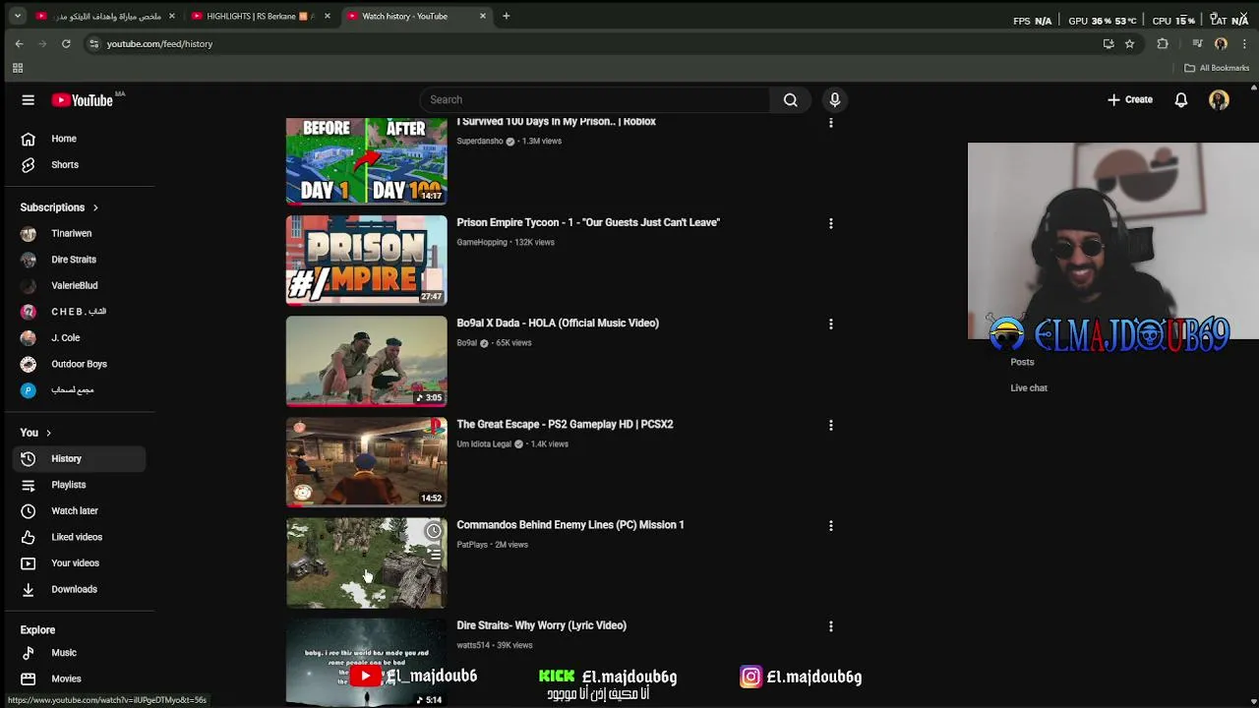Open video title Commandos Behind Enemy Lines

[x=570, y=525]
